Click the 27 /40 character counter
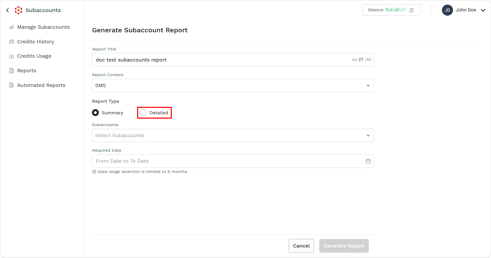Viewport: 491px width, 258px height. (x=361, y=60)
